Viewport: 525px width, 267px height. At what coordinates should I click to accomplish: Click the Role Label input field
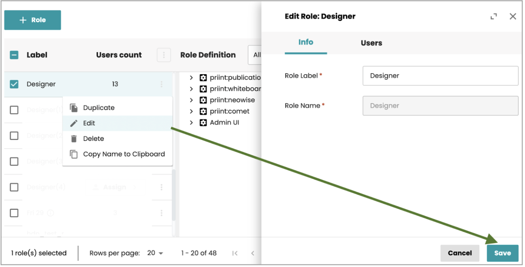(x=440, y=76)
